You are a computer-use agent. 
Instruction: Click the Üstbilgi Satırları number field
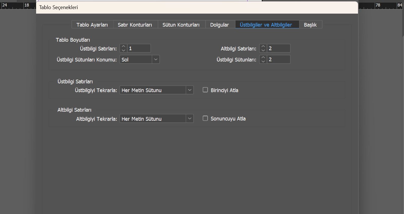point(139,48)
